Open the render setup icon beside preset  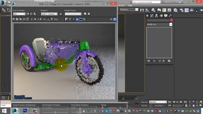(85, 14)
